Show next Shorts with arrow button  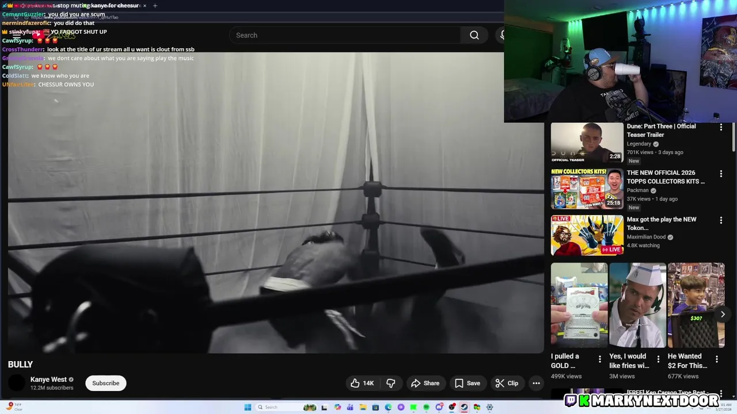(x=723, y=314)
